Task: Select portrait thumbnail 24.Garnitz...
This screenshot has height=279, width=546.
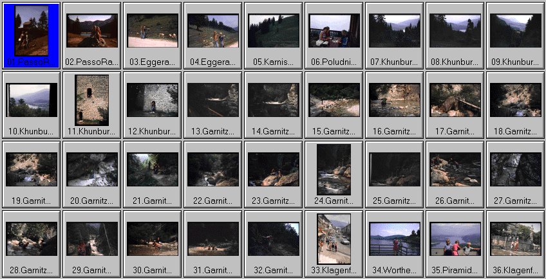Action: pyautogui.click(x=334, y=170)
